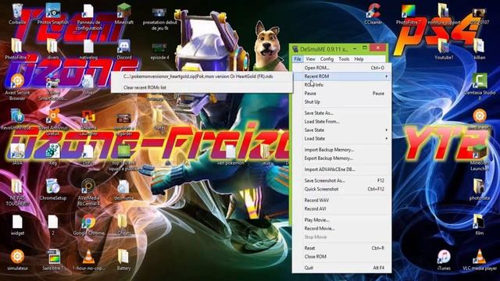This screenshot has height=281, width=500.
Task: Expand the Save State submenu
Action: 342,130
